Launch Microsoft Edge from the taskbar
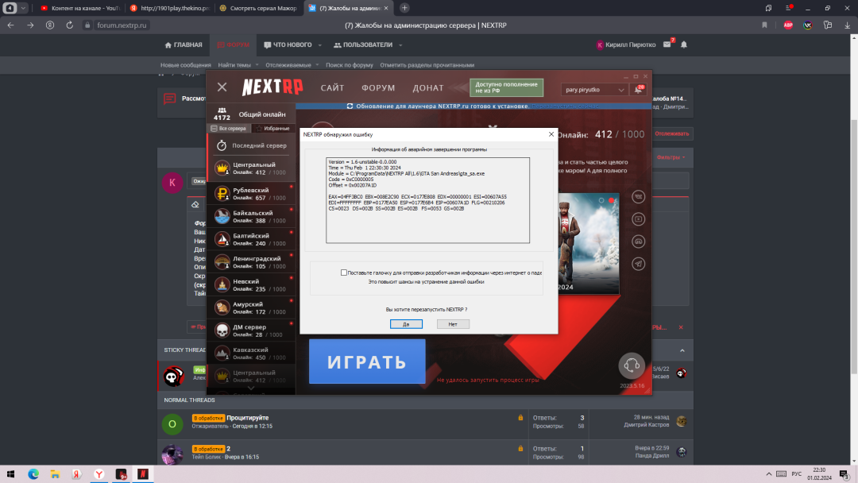This screenshot has height=483, width=858. pyautogui.click(x=33, y=474)
